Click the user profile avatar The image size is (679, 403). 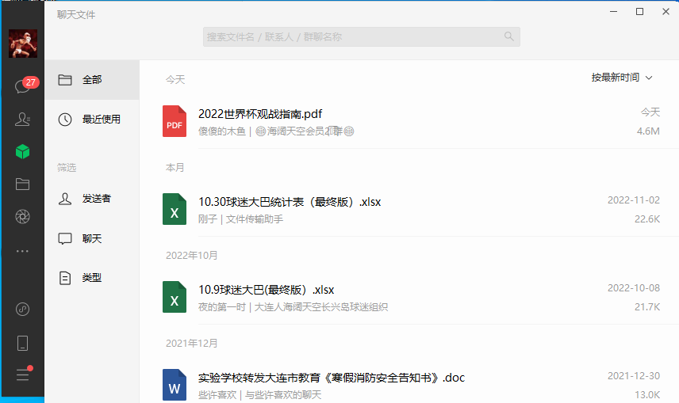23,44
